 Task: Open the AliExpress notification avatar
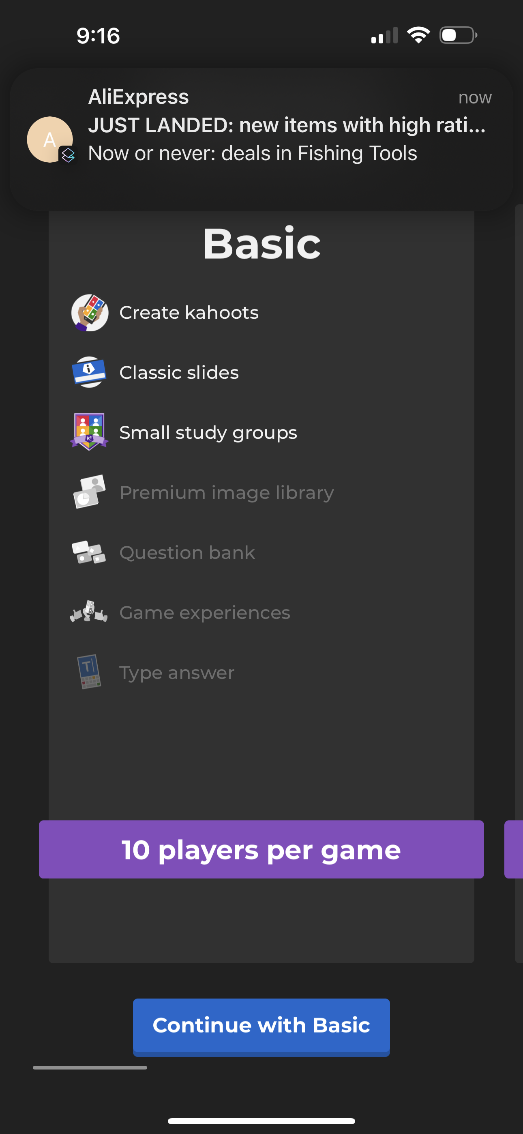tap(49, 139)
